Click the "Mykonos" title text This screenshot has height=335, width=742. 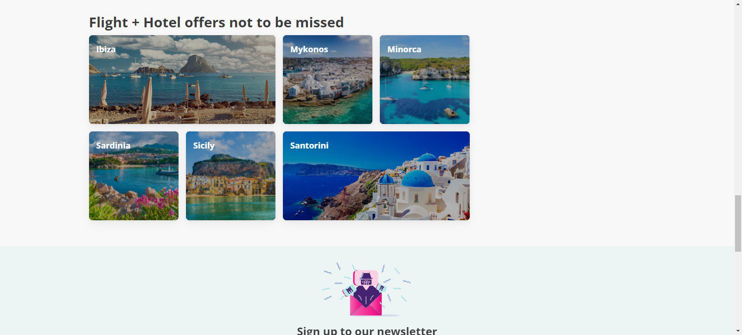309,50
